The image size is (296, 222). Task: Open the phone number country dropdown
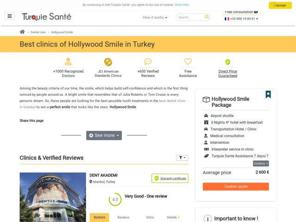241,18
